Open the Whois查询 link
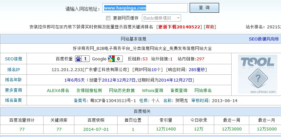This screenshot has width=281, height=137. [x=153, y=90]
